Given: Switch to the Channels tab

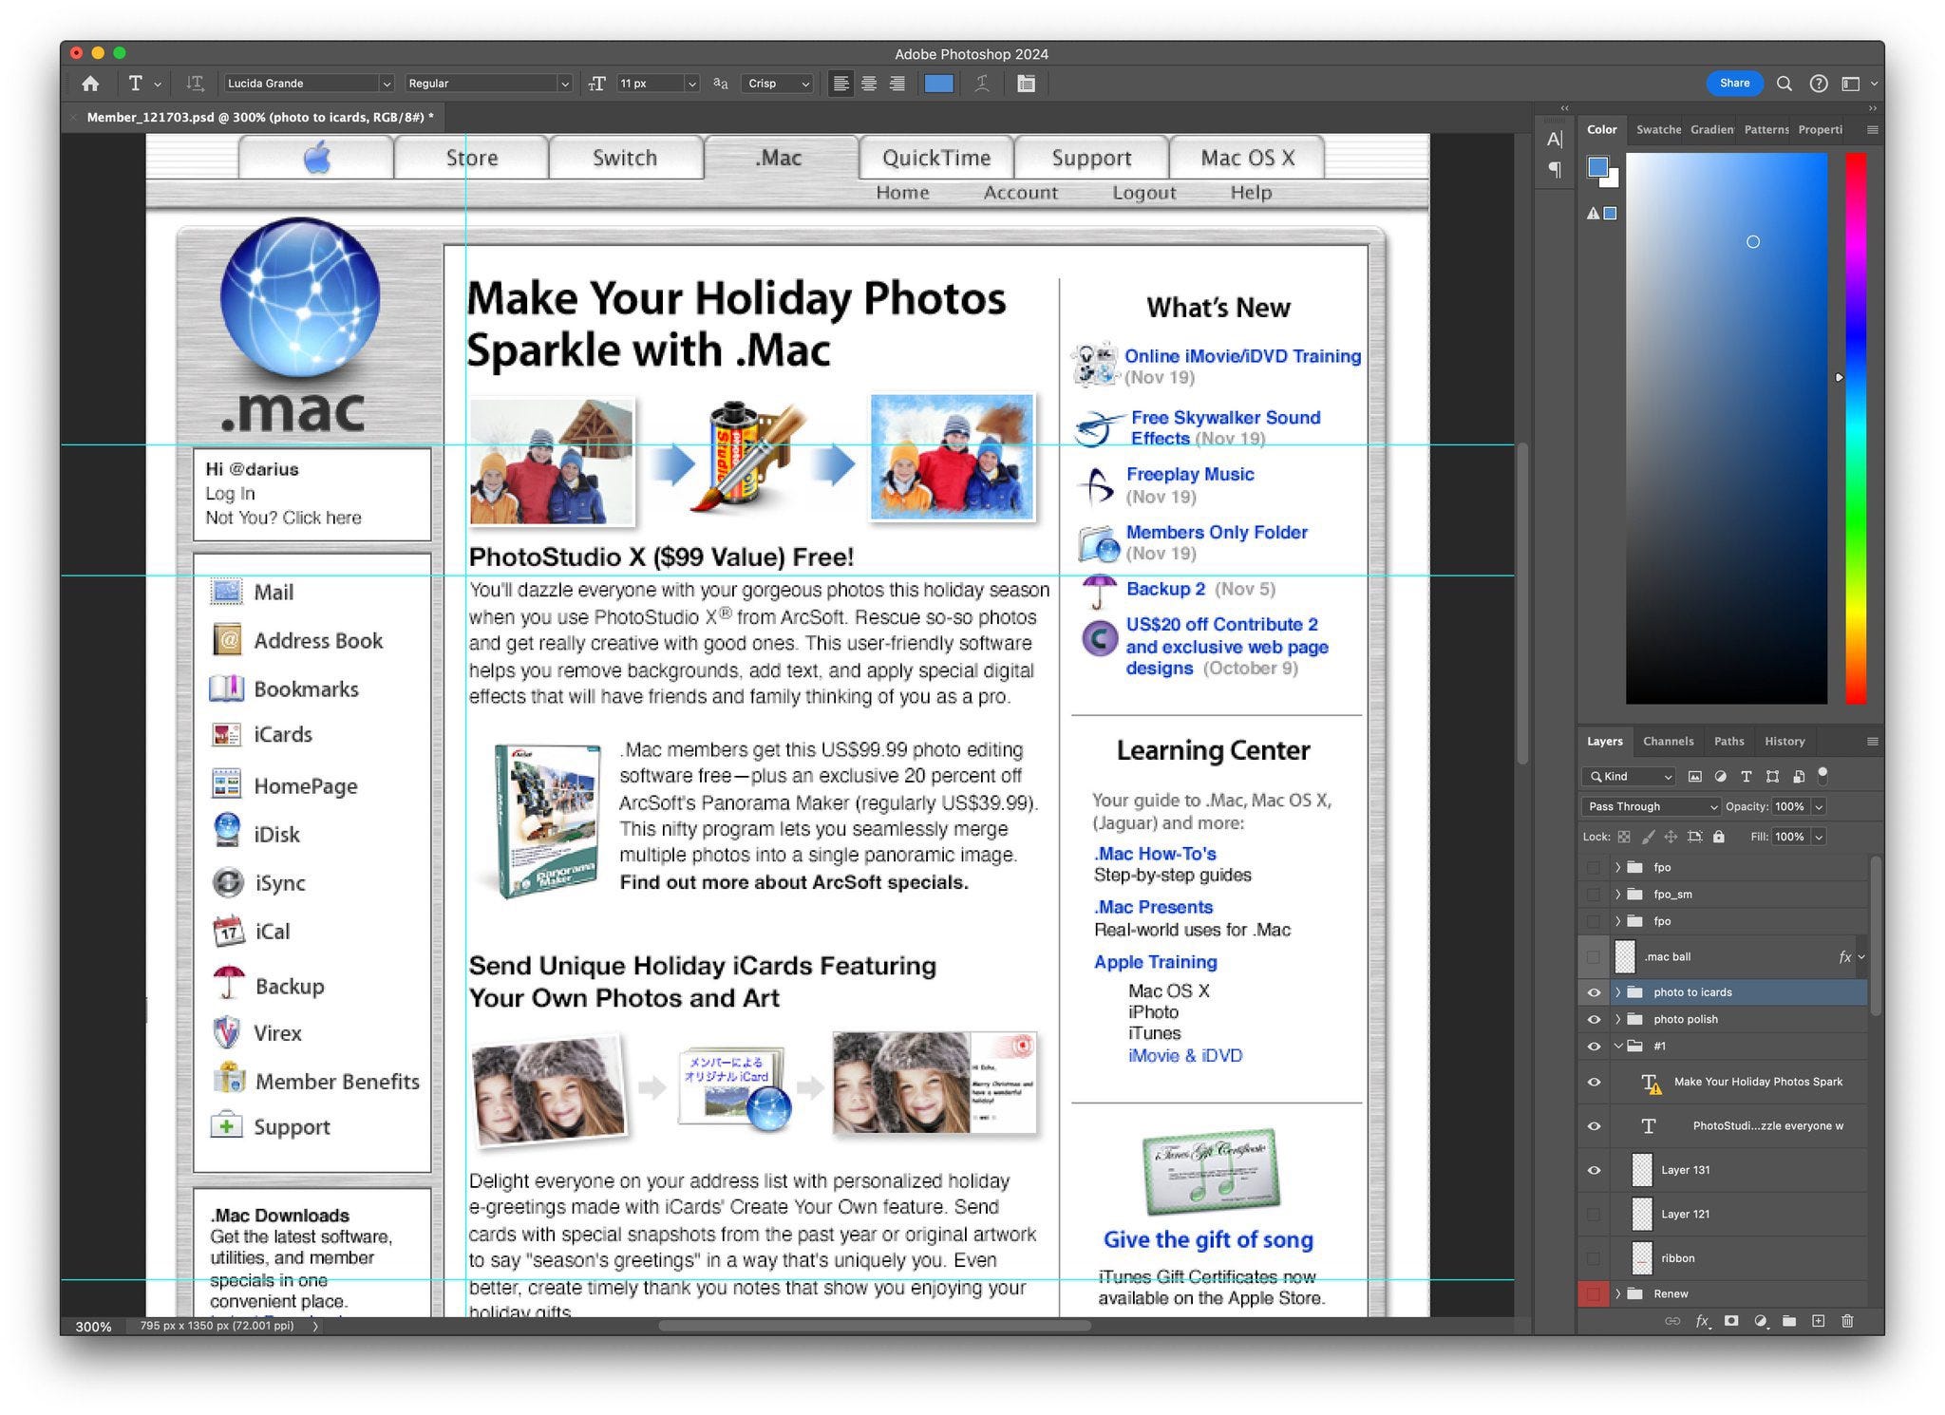Looking at the screenshot, I should (x=1668, y=741).
